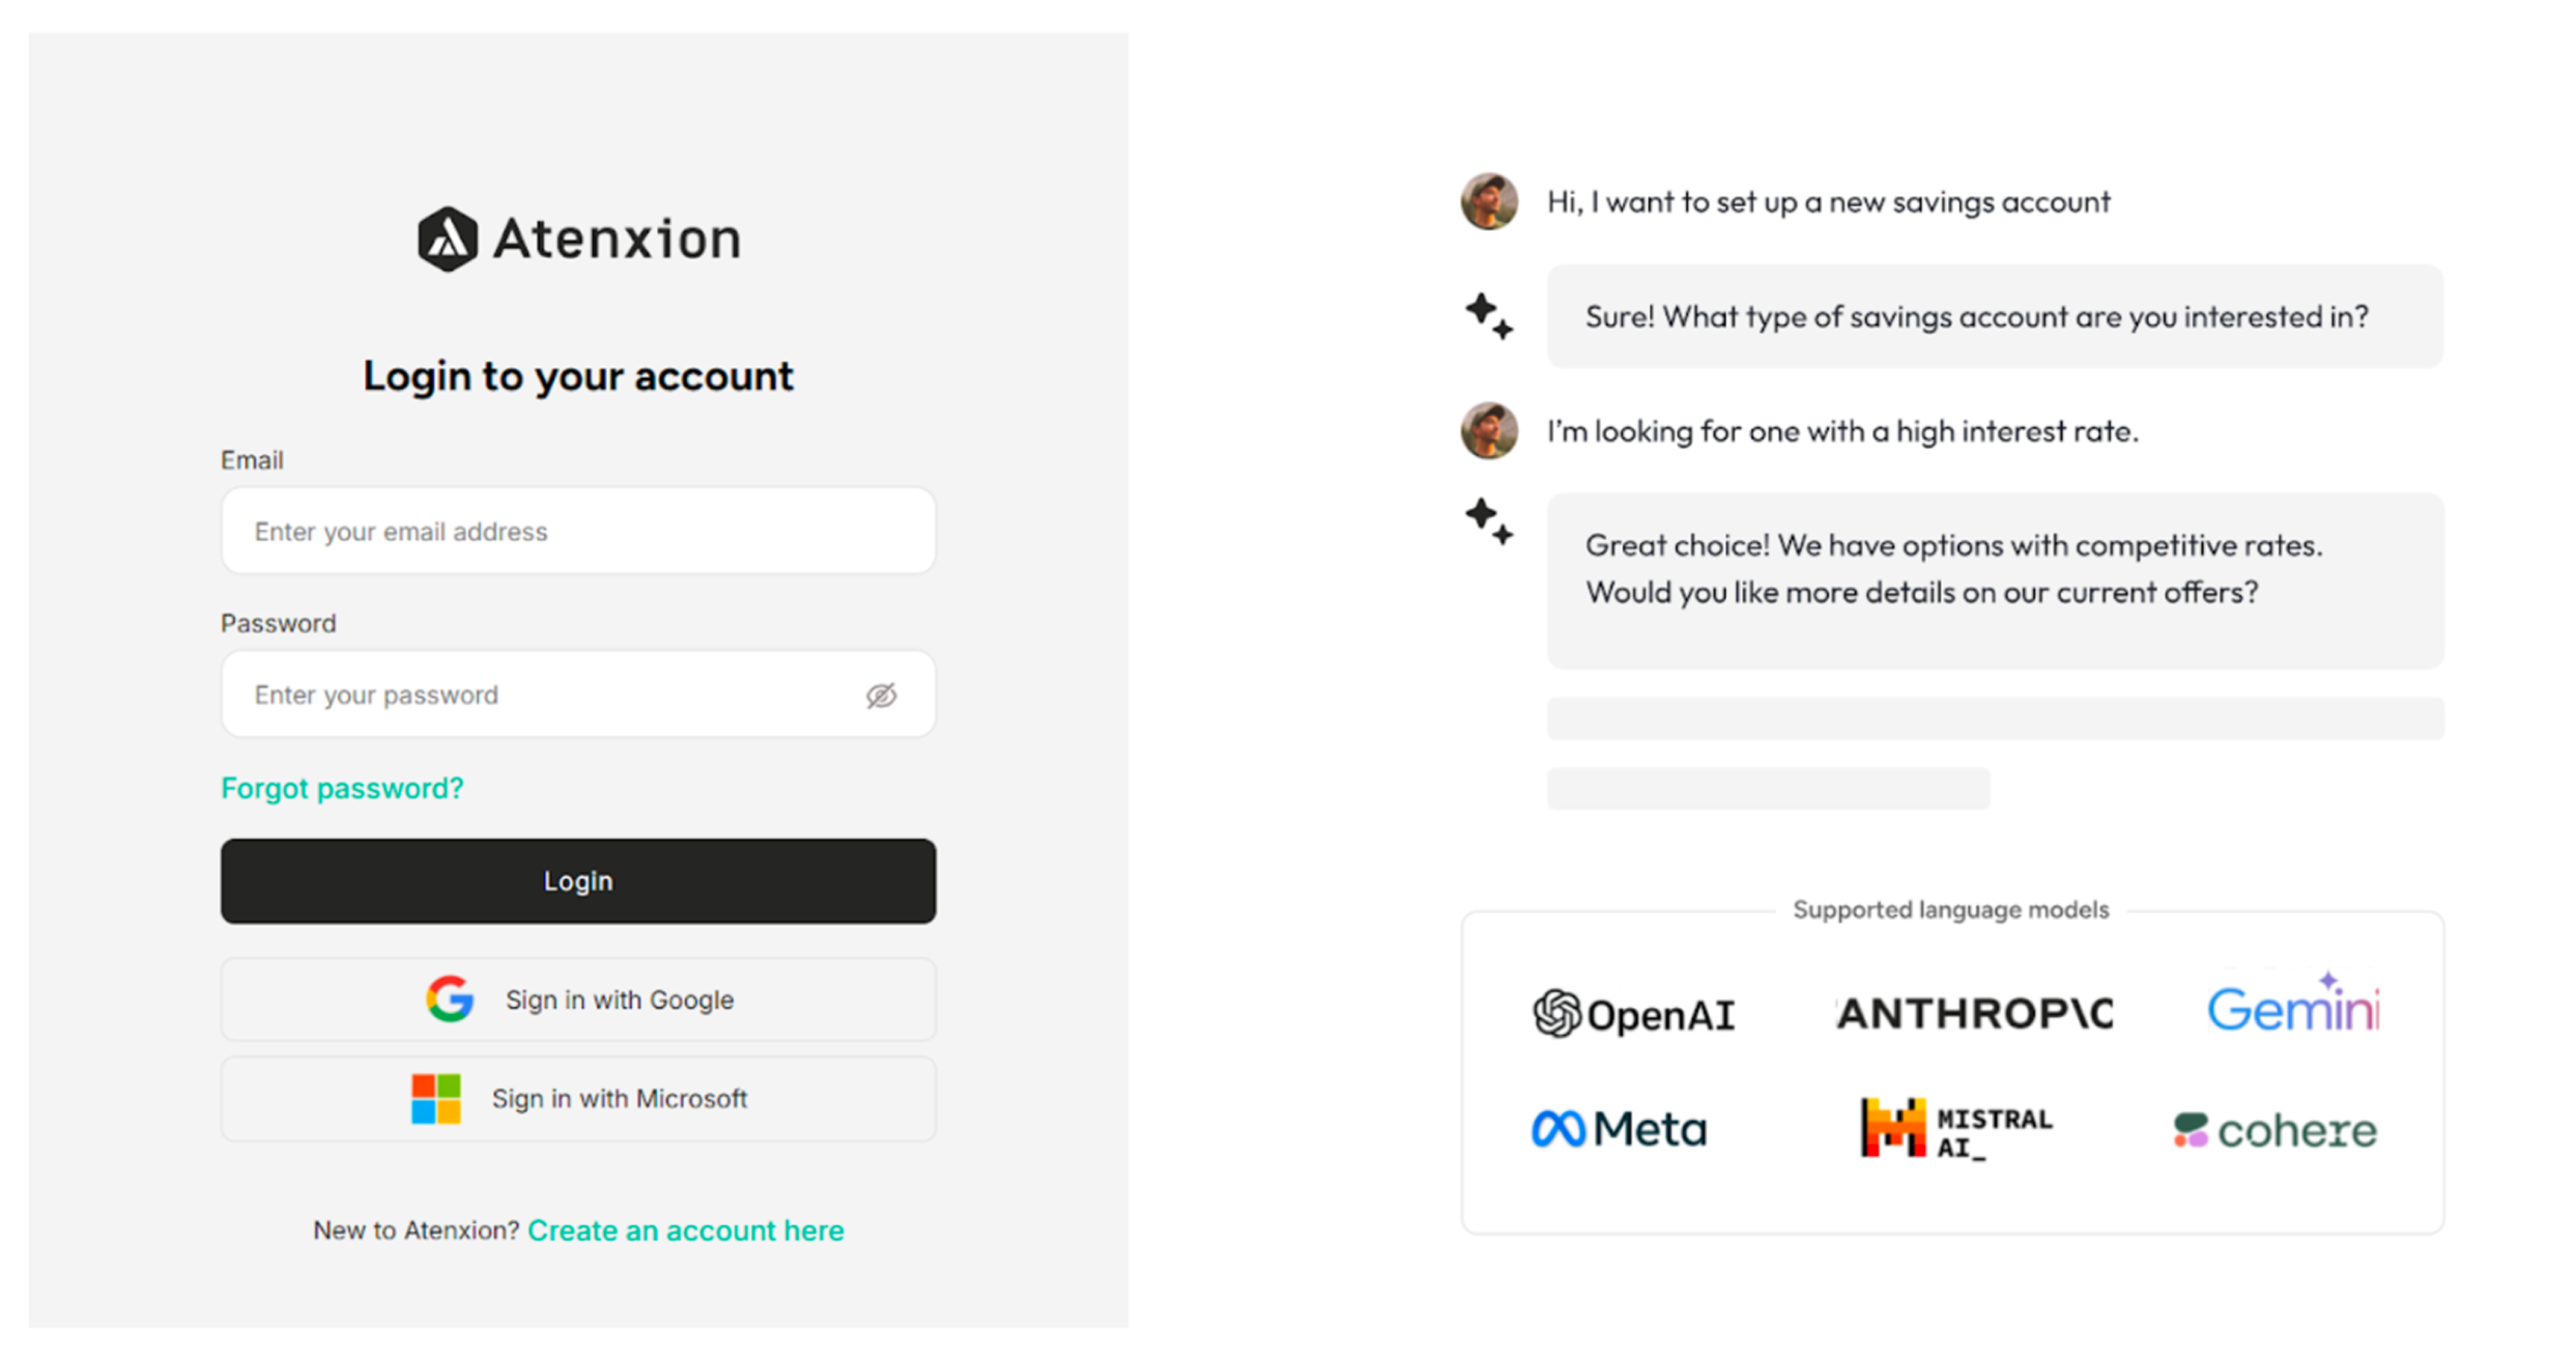Select the Sign in with Microsoft button
The image size is (2576, 1366).
pos(578,1097)
